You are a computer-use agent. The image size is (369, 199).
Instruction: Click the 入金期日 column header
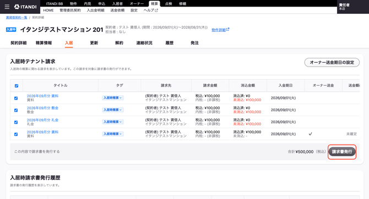point(285,86)
